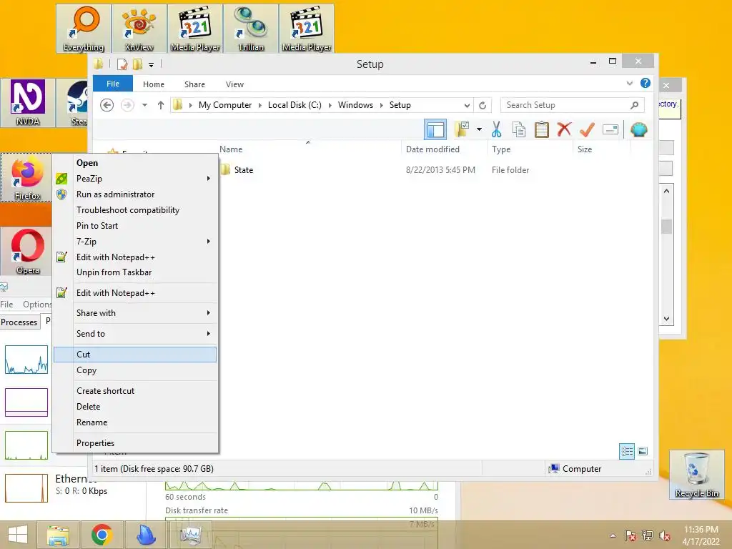The width and height of the screenshot is (732, 549).
Task: Click the XnView desktop shortcut
Action: tap(139, 29)
